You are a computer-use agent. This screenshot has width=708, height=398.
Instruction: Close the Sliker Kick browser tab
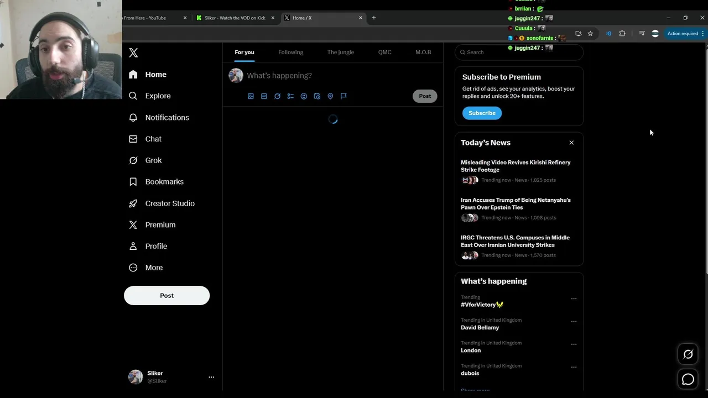pyautogui.click(x=273, y=18)
